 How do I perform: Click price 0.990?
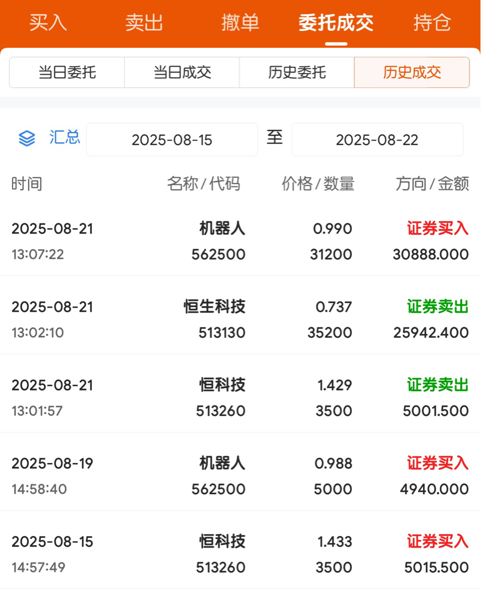click(332, 228)
